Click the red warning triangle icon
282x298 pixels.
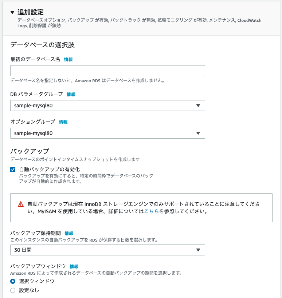click(x=21, y=204)
